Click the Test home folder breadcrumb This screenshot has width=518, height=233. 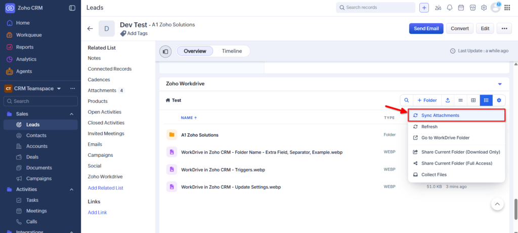(x=174, y=100)
